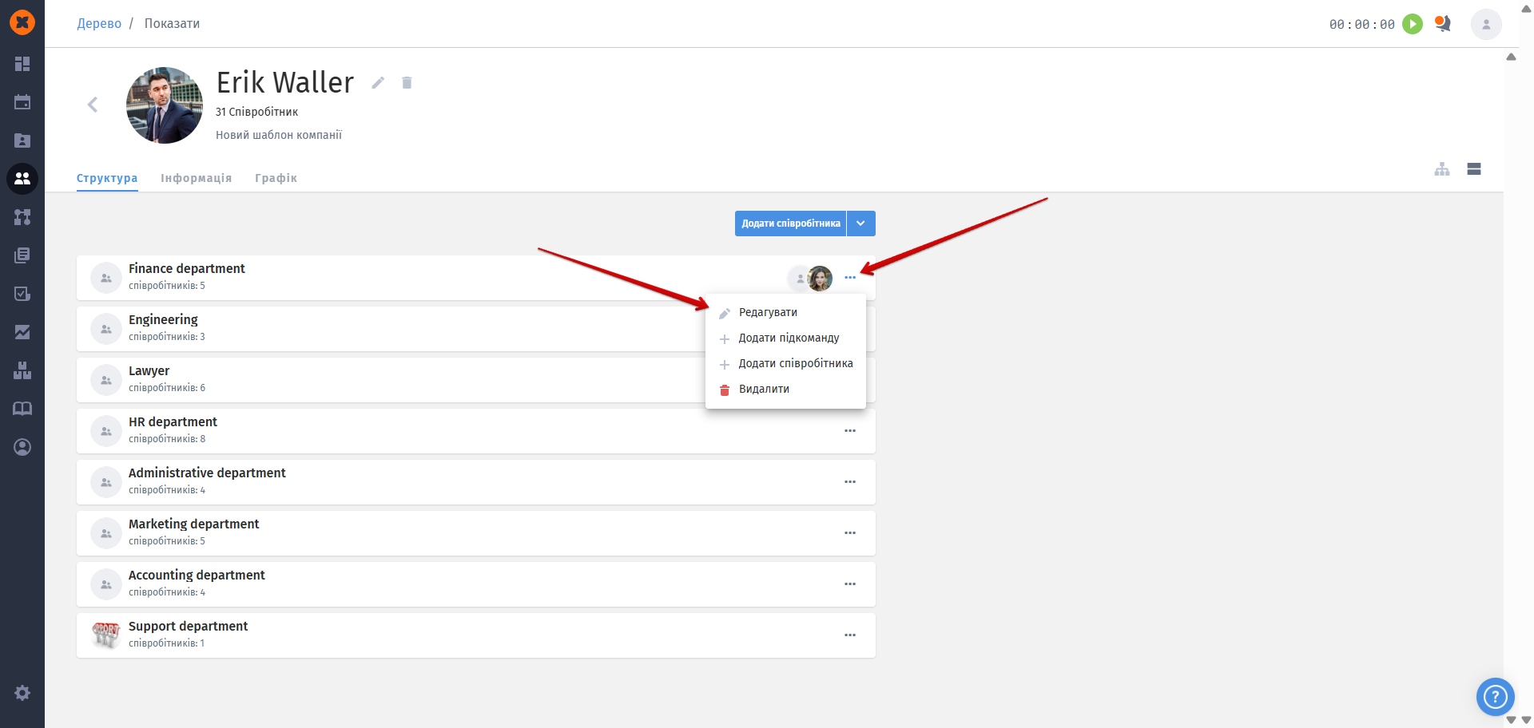Open the dashboard icon in the sidebar
The width and height of the screenshot is (1534, 728).
pyautogui.click(x=22, y=64)
